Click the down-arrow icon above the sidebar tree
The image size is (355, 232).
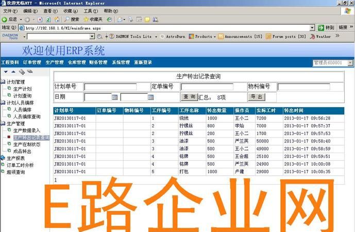(6, 72)
